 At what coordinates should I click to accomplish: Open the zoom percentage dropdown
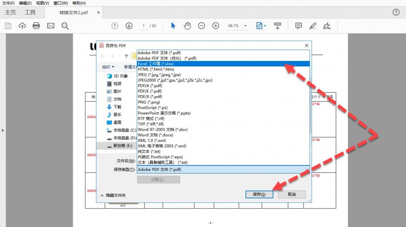click(245, 26)
